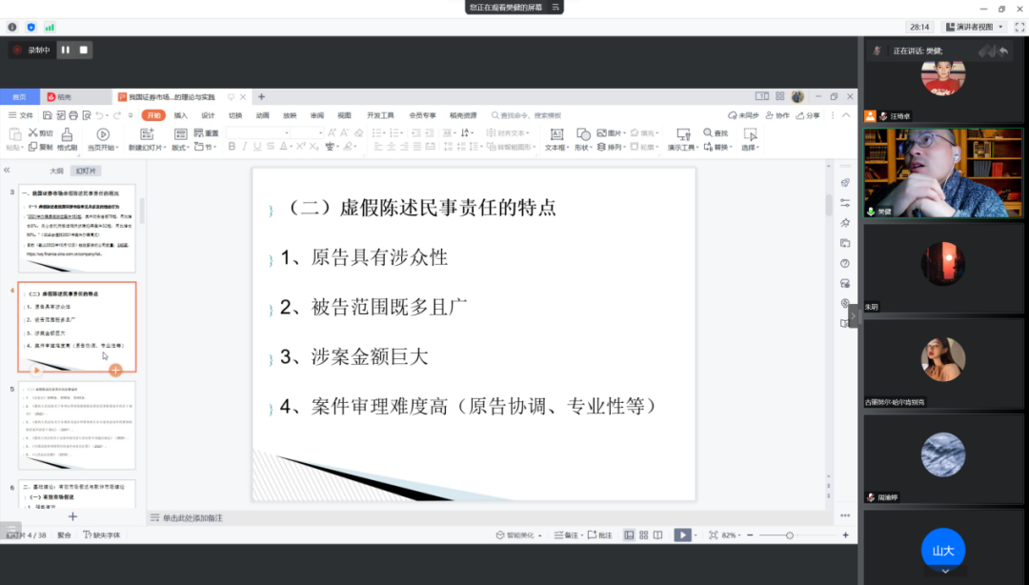Viewport: 1029px width, 585px height.
Task: Open the 替换 replace dropdown
Action: [718, 147]
